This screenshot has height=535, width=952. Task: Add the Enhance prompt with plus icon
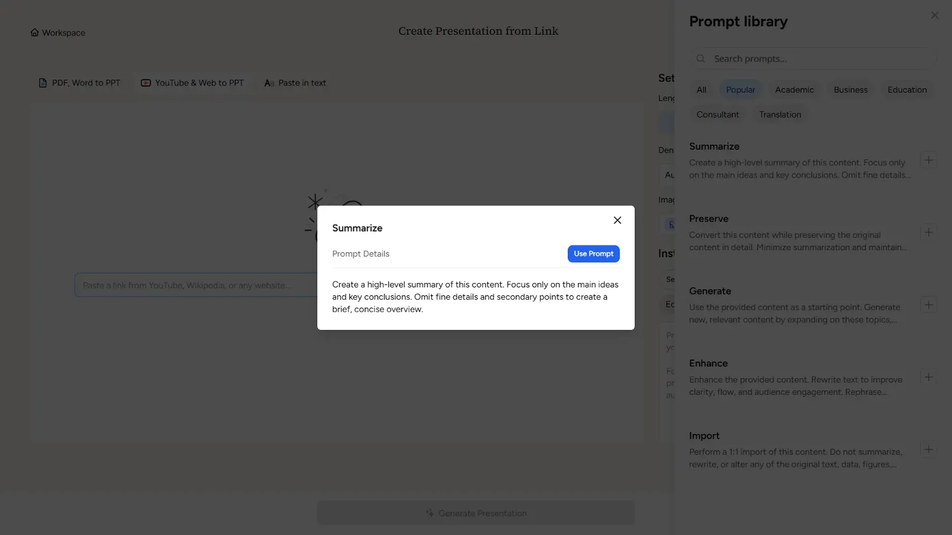928,377
